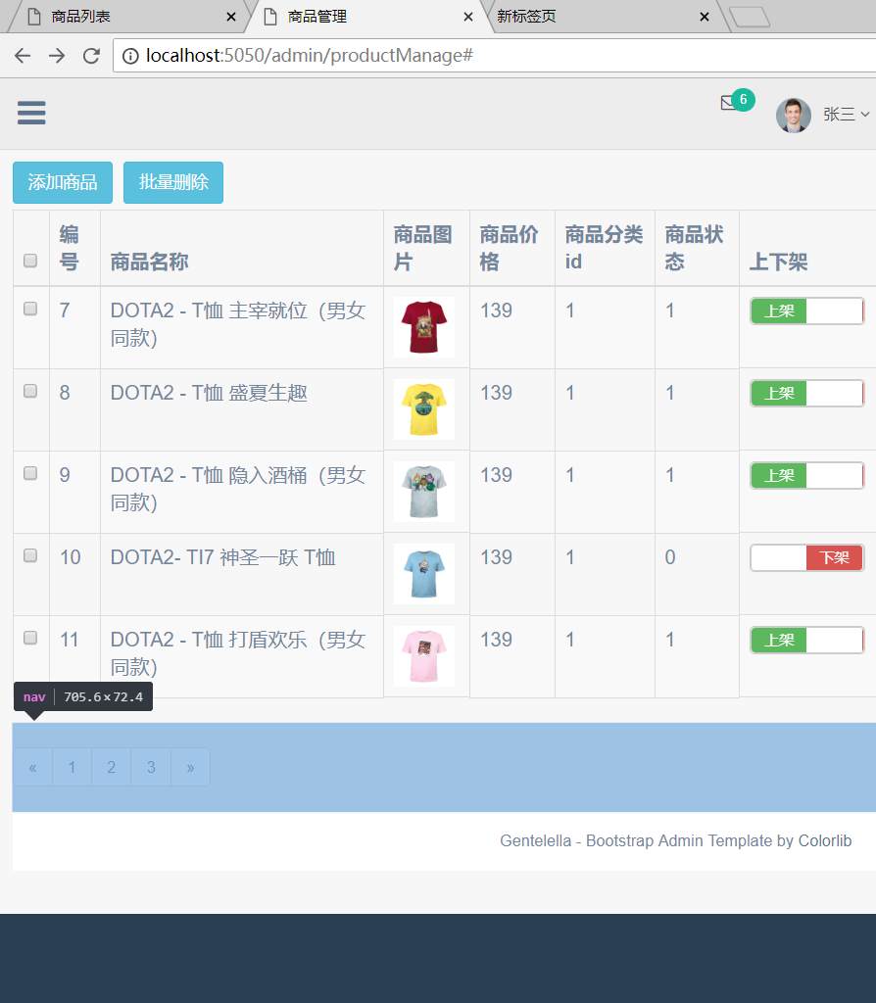
Task: Click the page refresh icon
Action: 91,55
